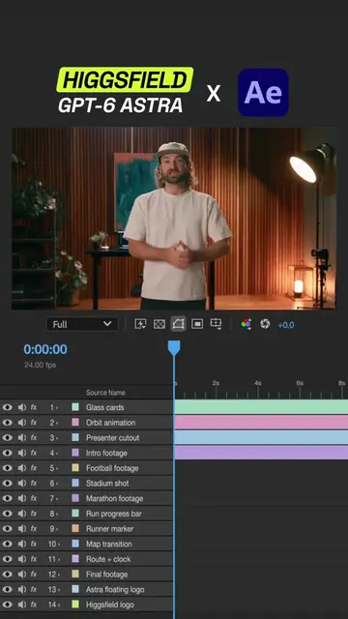Expand layer 2 Orbit animation properties
348x619 pixels.
tap(57, 423)
